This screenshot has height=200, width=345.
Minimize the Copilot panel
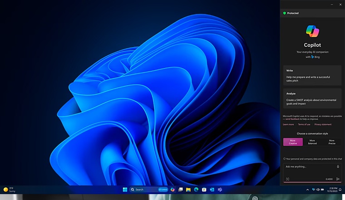332,5
